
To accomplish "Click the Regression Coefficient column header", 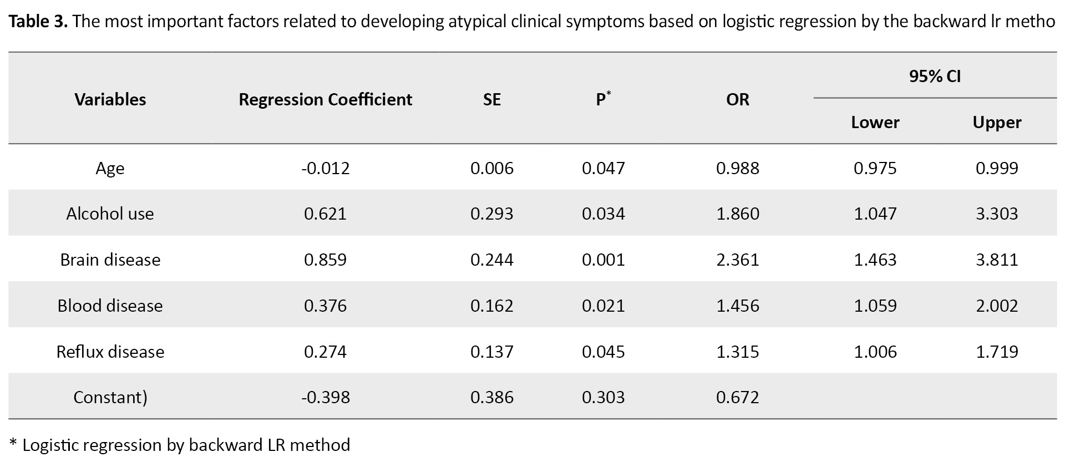I will click(x=325, y=99).
